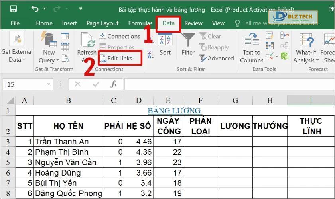Viewport: 335px width, 199px height.
Task: Open the Review tab
Action: pos(193,23)
